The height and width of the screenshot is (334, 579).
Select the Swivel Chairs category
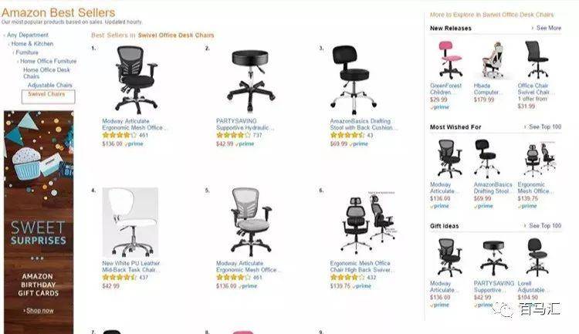click(46, 94)
